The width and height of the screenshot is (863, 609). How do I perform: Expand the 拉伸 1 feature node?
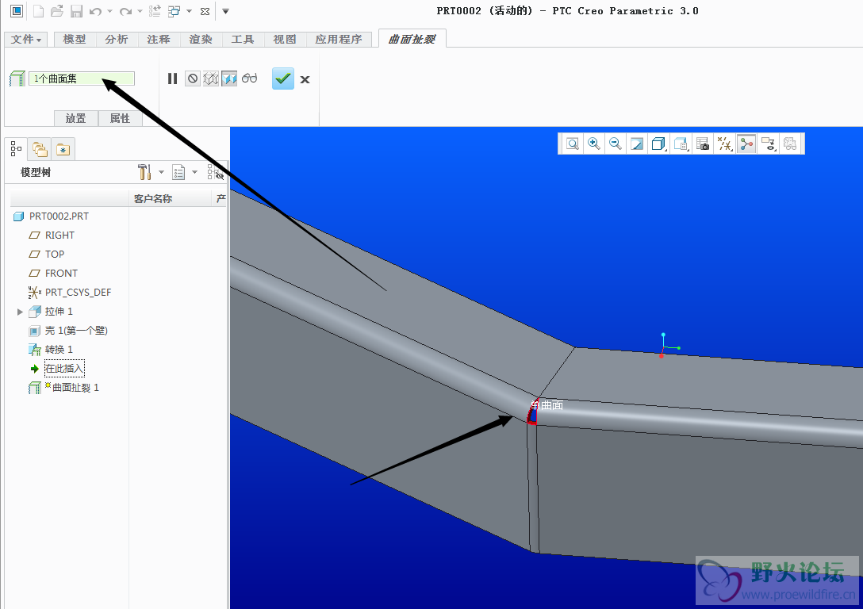21,312
